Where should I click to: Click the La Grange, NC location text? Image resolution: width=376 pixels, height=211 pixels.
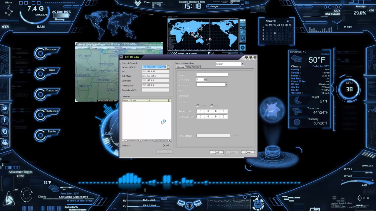click(x=298, y=52)
